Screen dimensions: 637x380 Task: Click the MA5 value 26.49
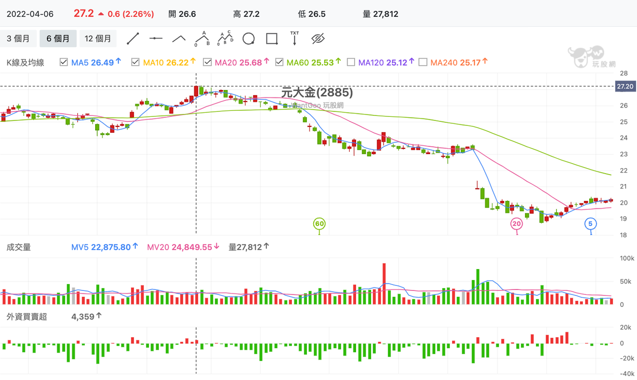pyautogui.click(x=103, y=63)
